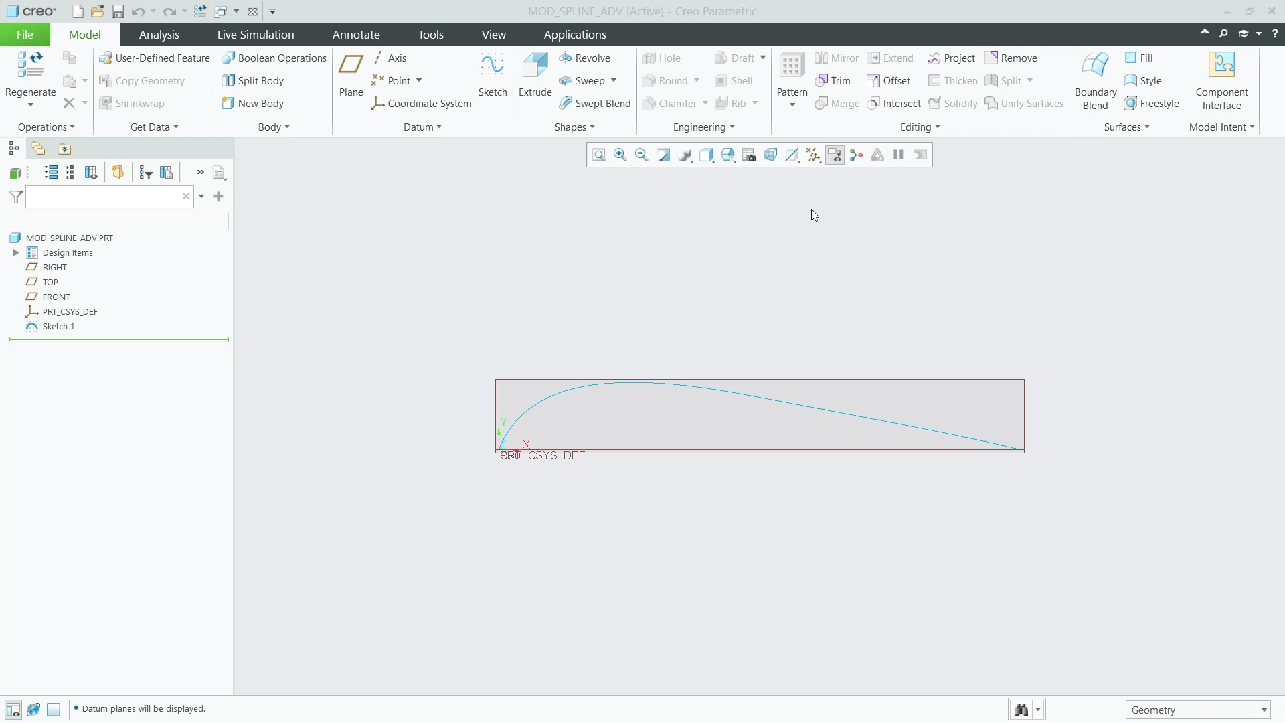The image size is (1285, 723).
Task: Launch the Freestyle surface tool
Action: click(x=1151, y=104)
